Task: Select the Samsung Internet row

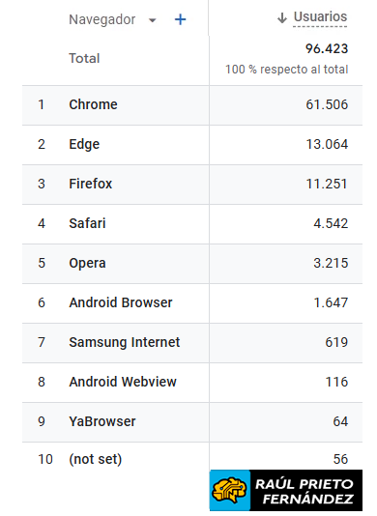Action: (192, 343)
